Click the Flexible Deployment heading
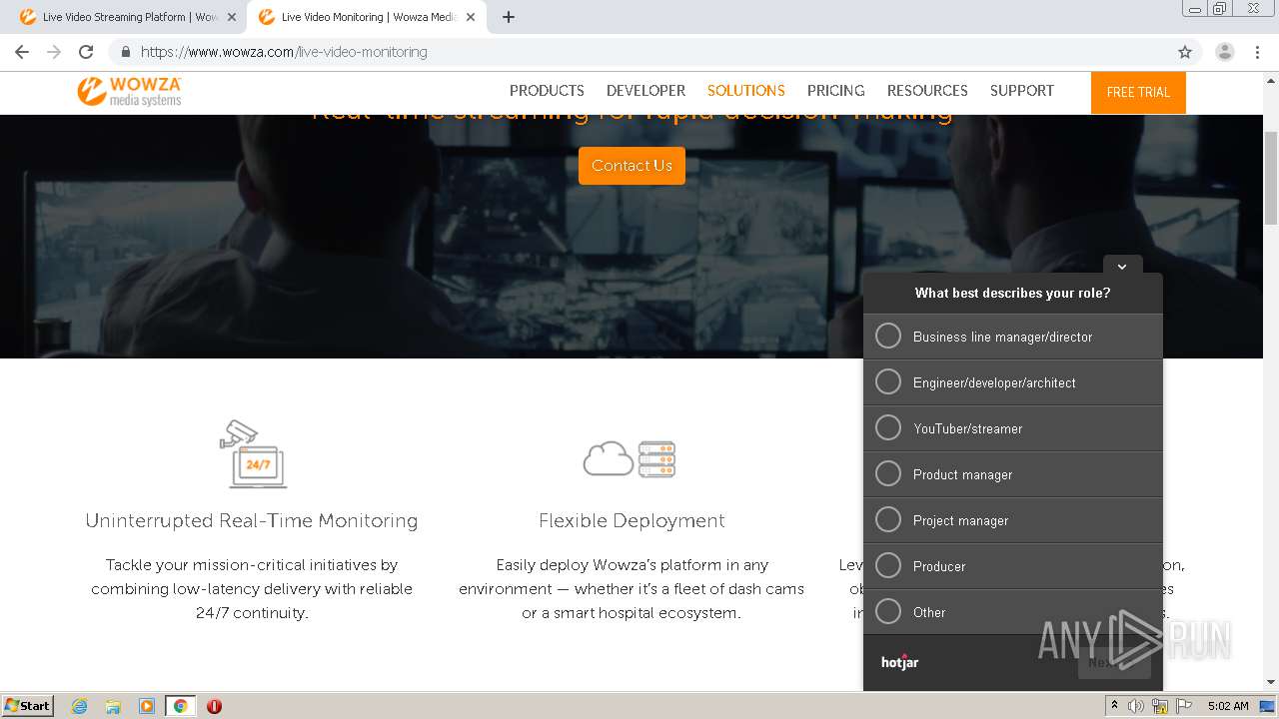The image size is (1279, 719). [x=632, y=520]
